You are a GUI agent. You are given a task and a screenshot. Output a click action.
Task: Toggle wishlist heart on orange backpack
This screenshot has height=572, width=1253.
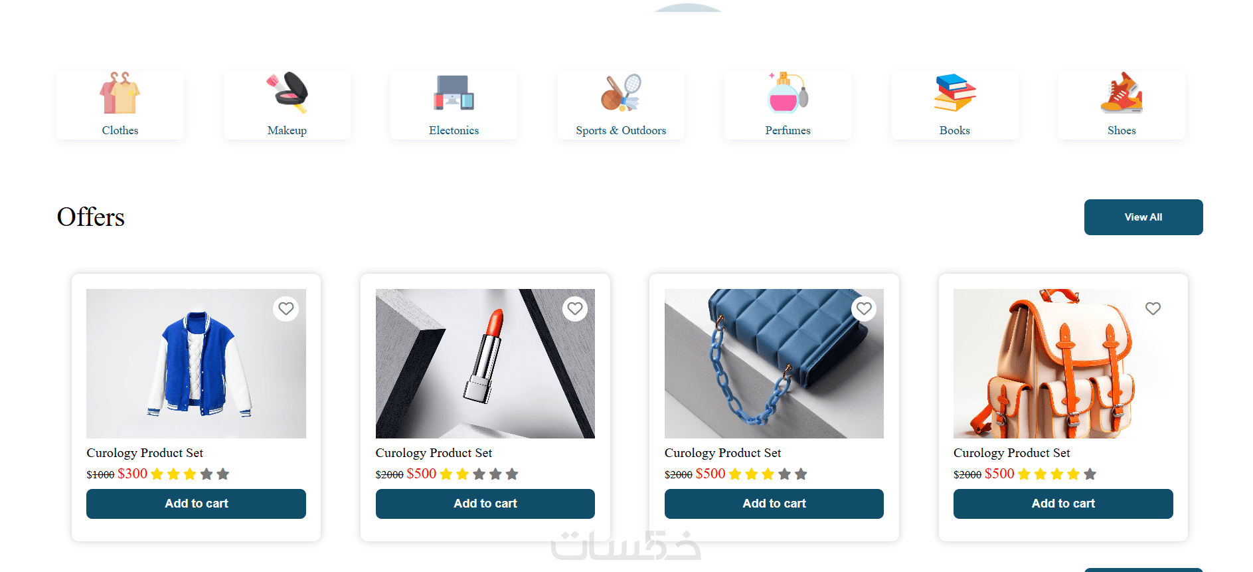click(x=1153, y=309)
